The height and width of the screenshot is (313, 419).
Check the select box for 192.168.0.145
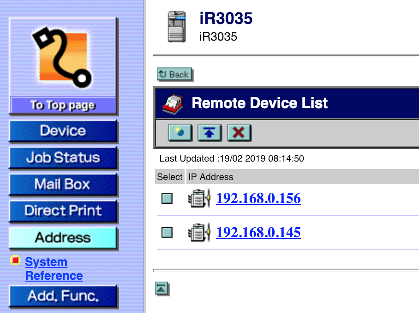click(x=167, y=232)
